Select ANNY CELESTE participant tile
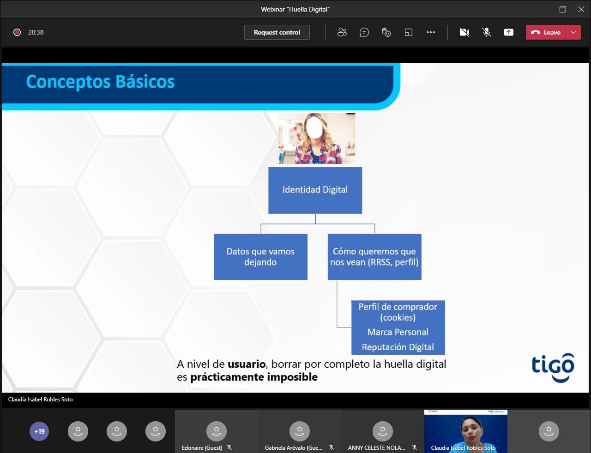 (x=382, y=431)
